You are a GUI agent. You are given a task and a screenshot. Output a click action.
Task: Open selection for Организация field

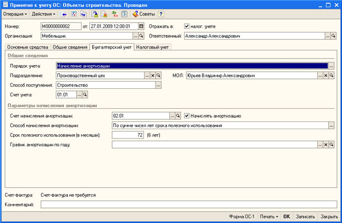click(x=136, y=36)
